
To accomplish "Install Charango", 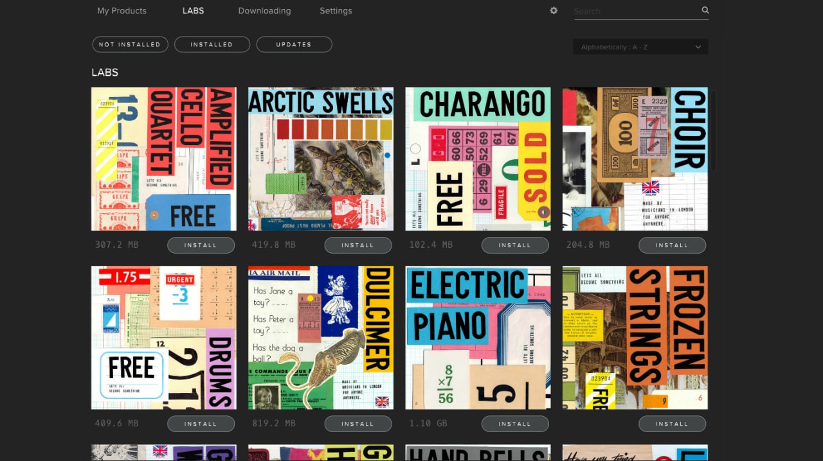I will click(x=514, y=245).
